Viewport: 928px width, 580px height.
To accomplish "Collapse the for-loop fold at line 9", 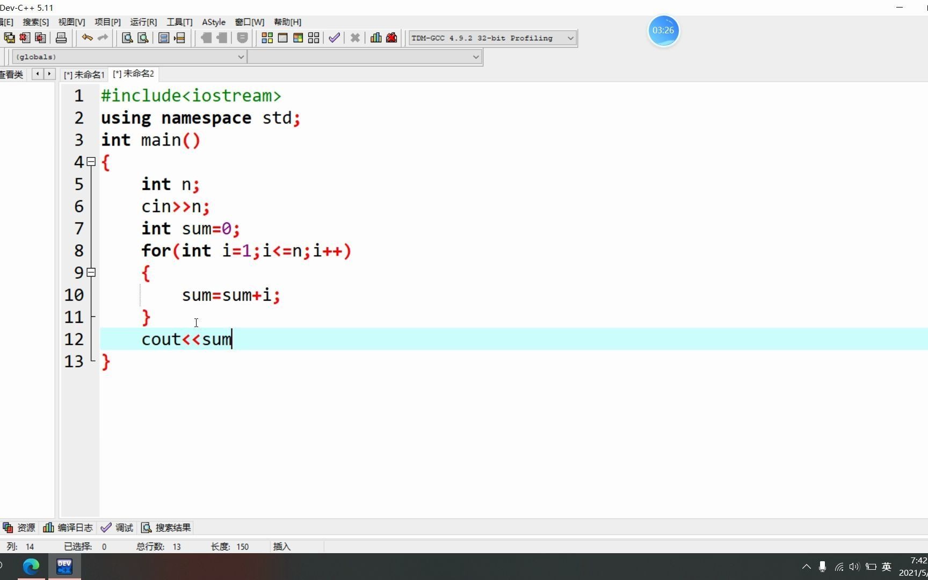I will pos(91,272).
